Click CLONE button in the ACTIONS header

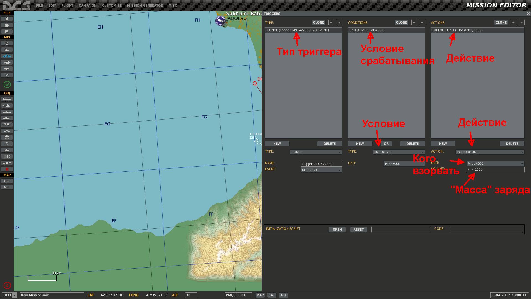pos(501,22)
